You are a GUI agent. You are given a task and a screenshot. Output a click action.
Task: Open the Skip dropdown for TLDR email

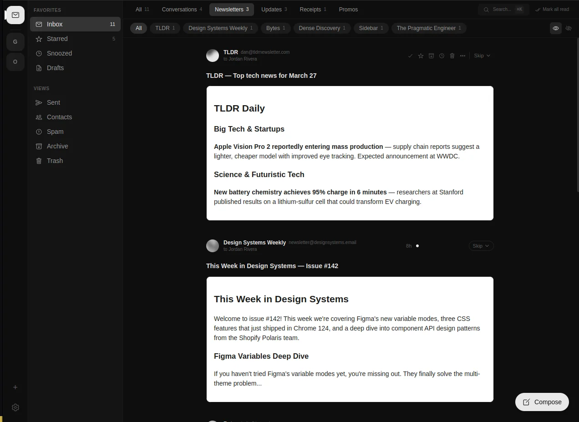pos(482,56)
